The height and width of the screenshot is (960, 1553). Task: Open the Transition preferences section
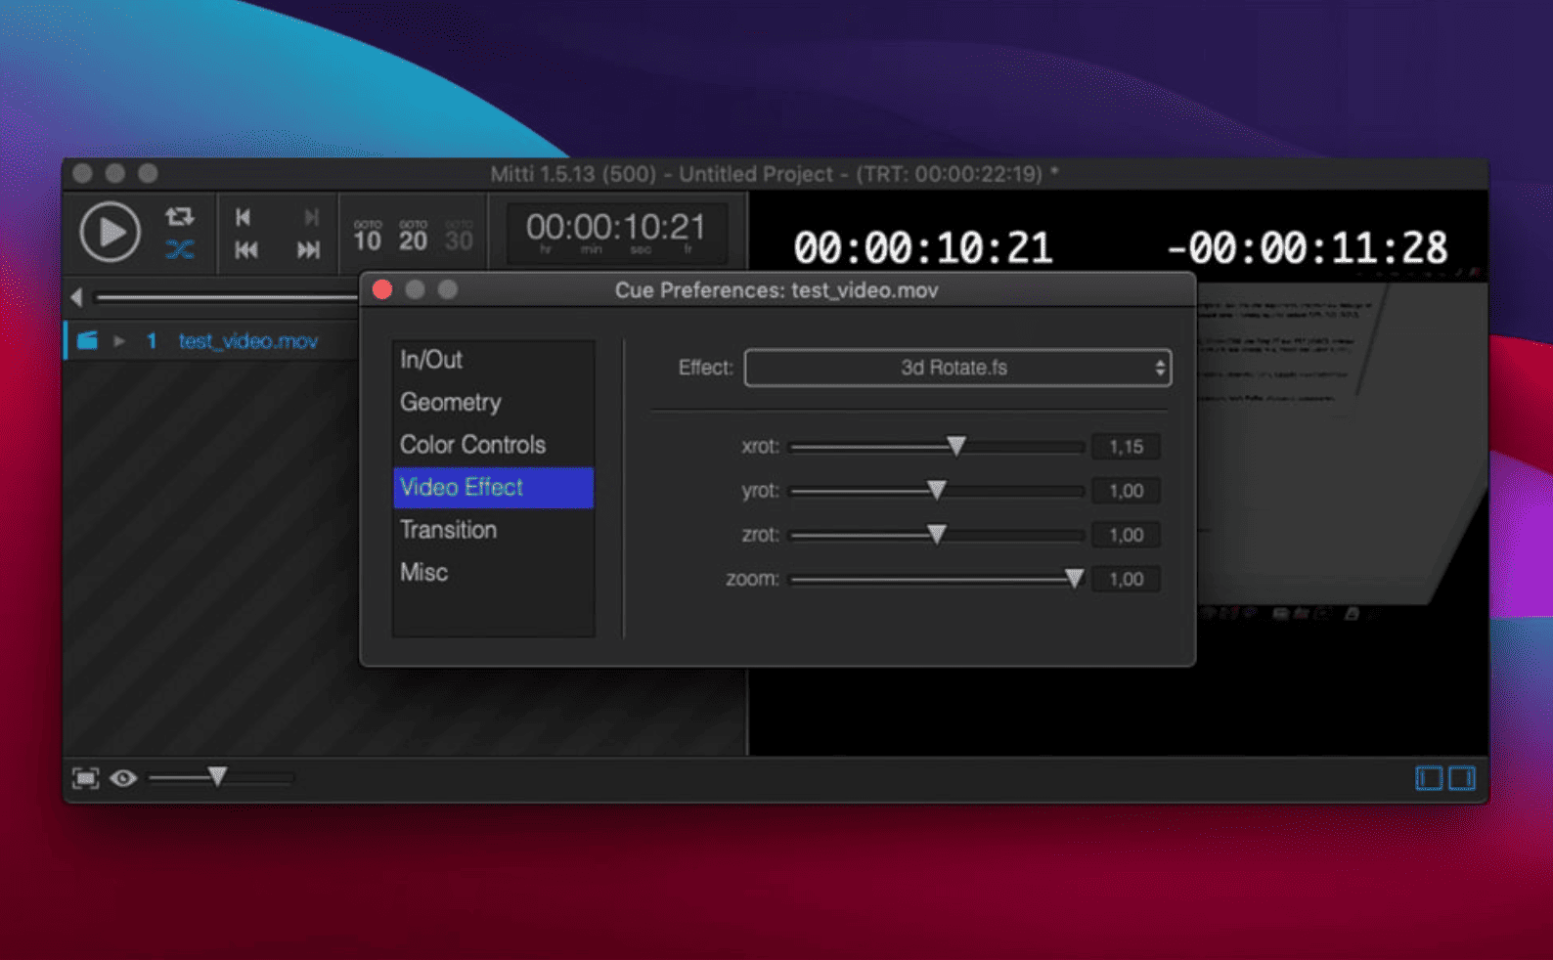coord(493,530)
